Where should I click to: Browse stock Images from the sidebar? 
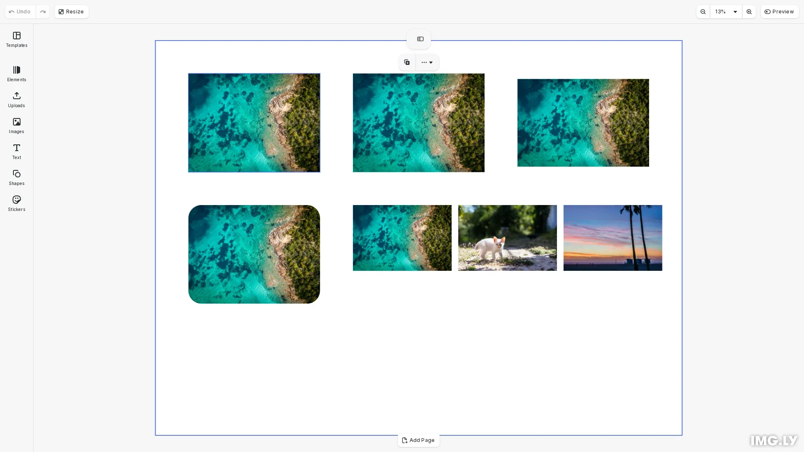click(16, 126)
